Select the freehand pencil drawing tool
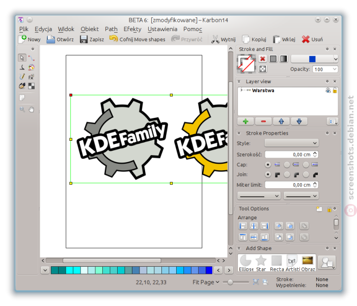This screenshot has height=306, width=357. (22, 76)
